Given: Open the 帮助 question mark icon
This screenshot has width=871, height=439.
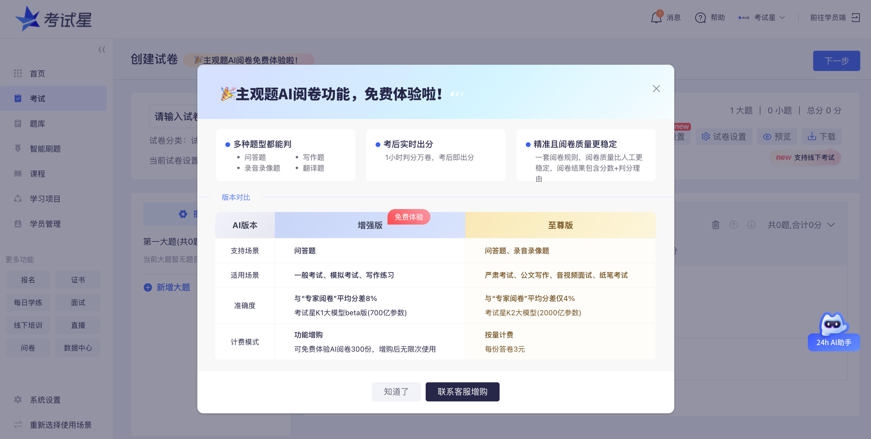Looking at the screenshot, I should pos(700,18).
